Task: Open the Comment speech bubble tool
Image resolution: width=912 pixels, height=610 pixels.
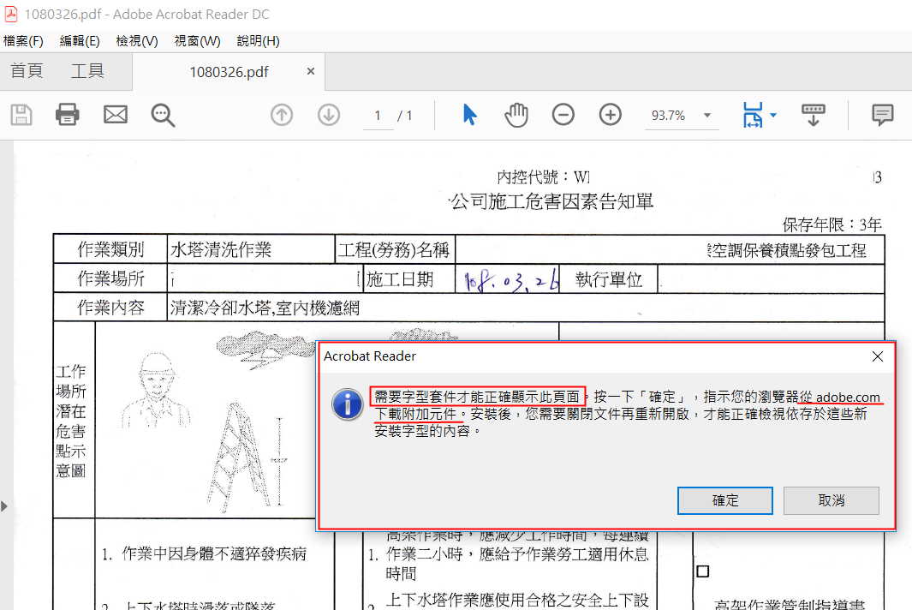Action: click(882, 115)
